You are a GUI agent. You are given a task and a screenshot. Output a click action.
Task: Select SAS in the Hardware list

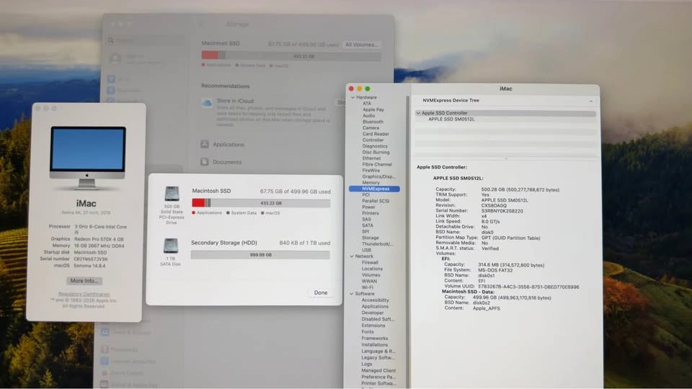tap(366, 219)
